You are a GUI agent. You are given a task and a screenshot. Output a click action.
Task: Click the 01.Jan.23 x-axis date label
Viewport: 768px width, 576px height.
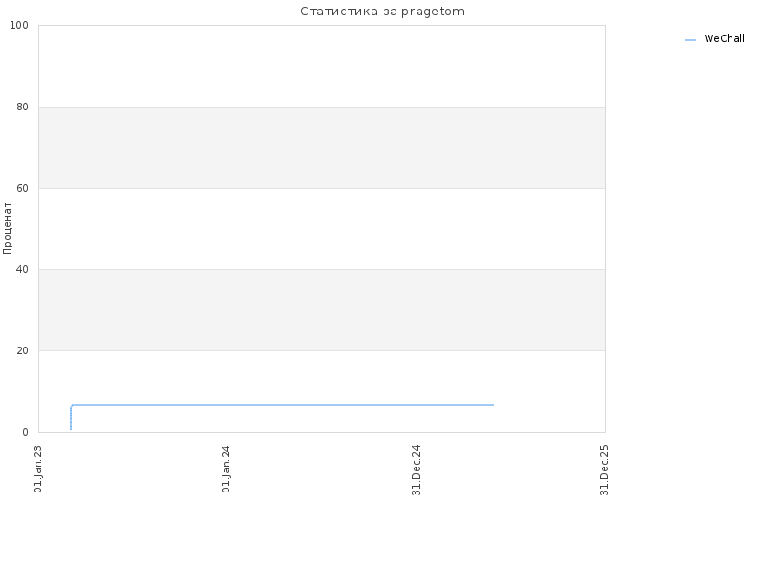coord(38,468)
